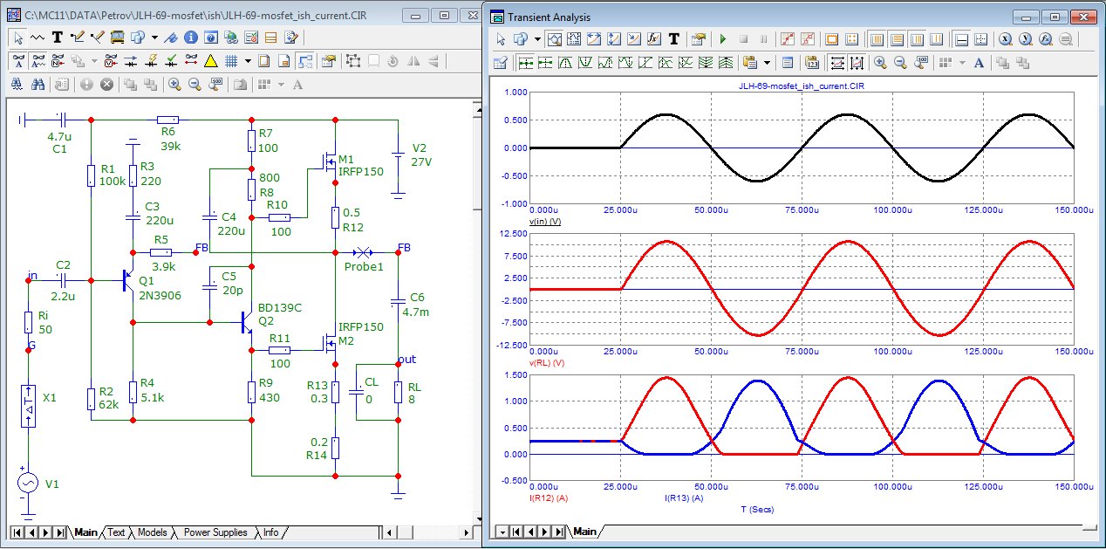Click Scale mode icon in Transient toolbar
Viewport: 1106px width, 549px height.
[x=554, y=38]
